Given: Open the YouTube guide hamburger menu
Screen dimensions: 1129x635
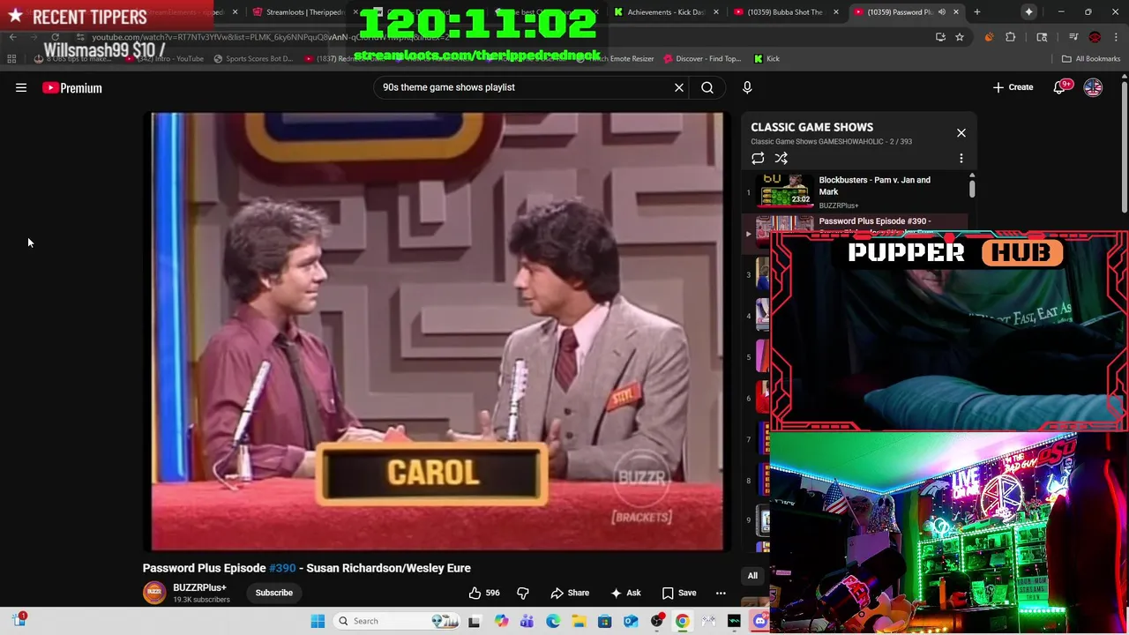Looking at the screenshot, I should [x=21, y=87].
